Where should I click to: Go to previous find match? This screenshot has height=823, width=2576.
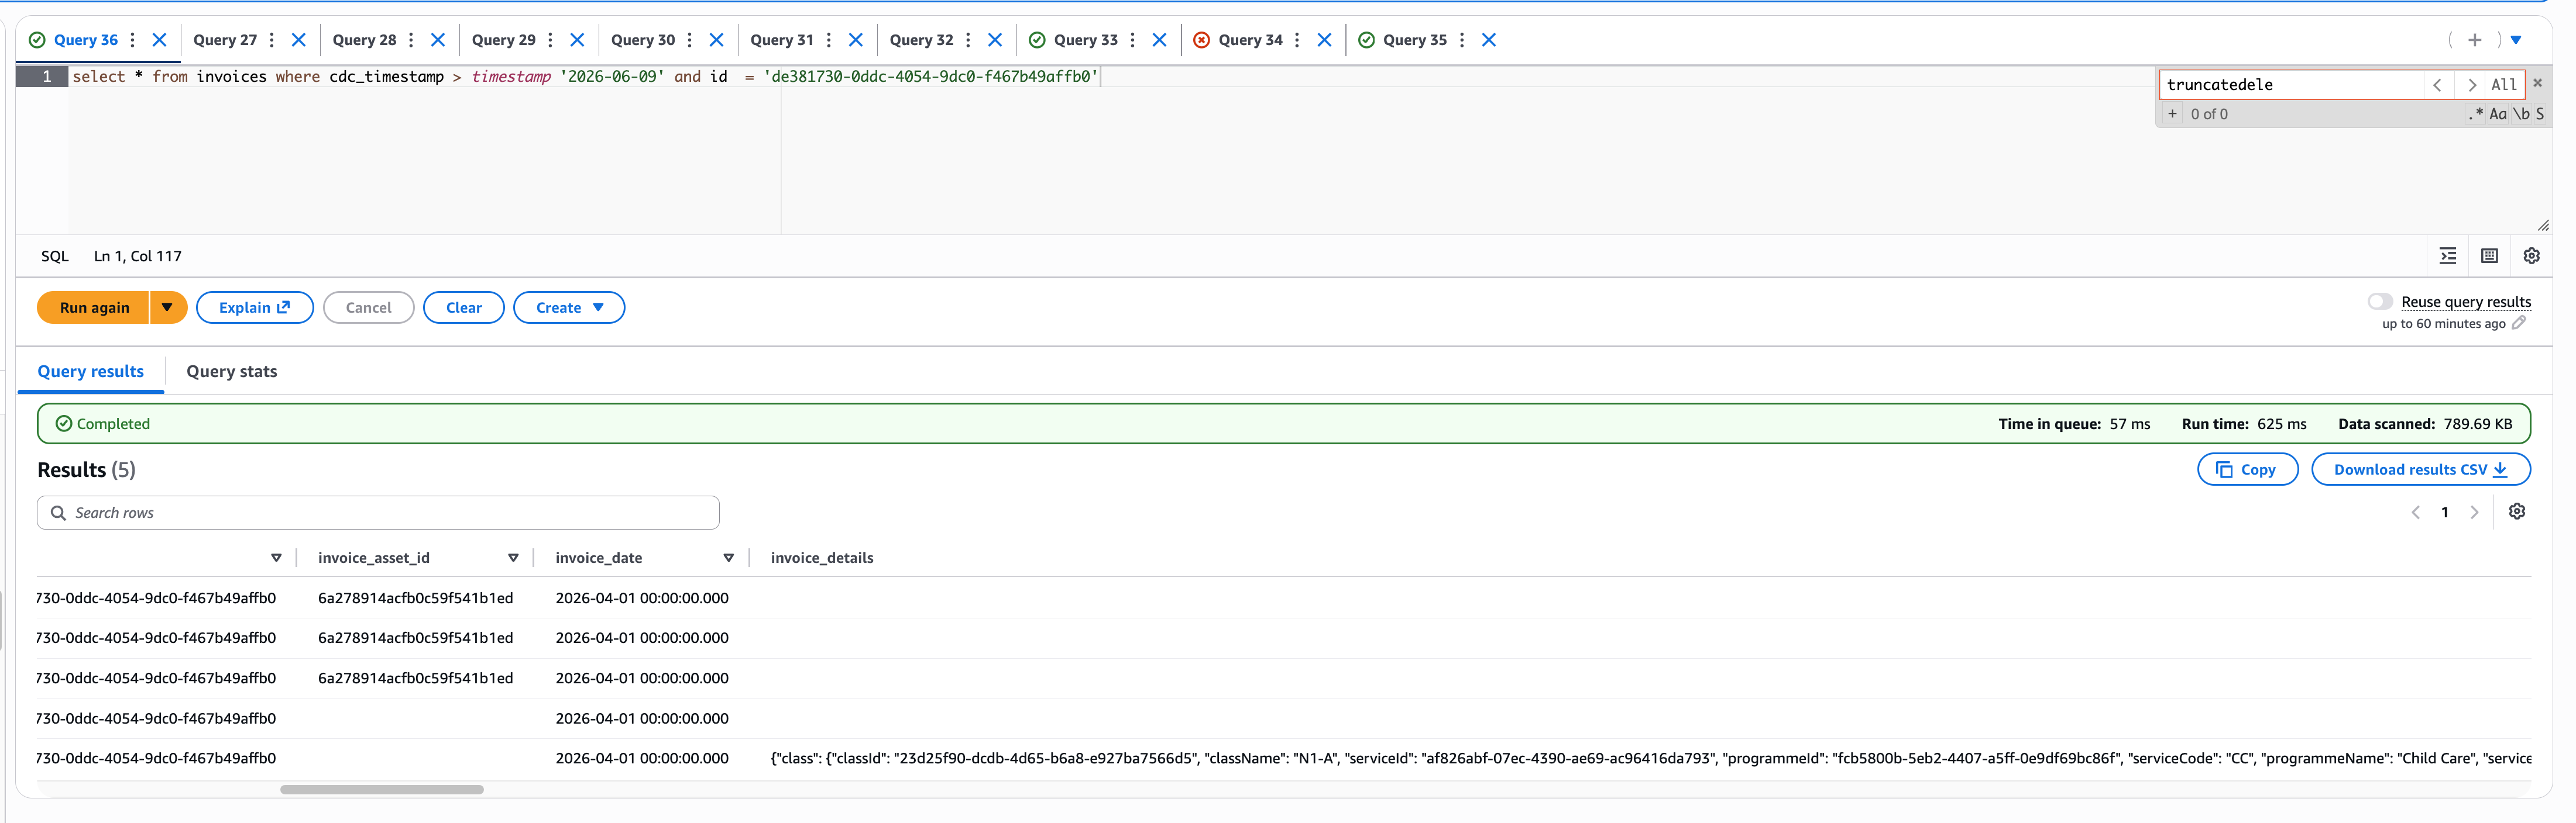[2437, 85]
